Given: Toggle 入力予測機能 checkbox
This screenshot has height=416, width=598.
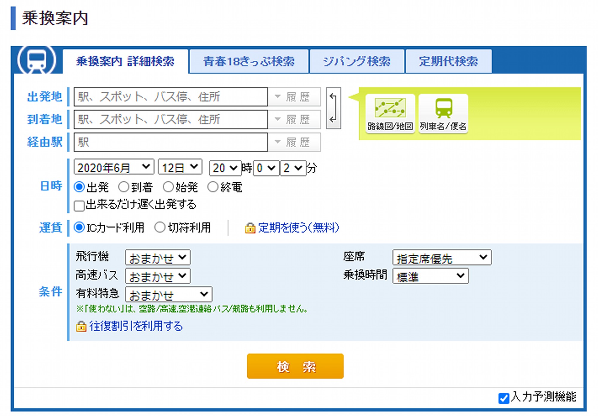Looking at the screenshot, I should (504, 398).
